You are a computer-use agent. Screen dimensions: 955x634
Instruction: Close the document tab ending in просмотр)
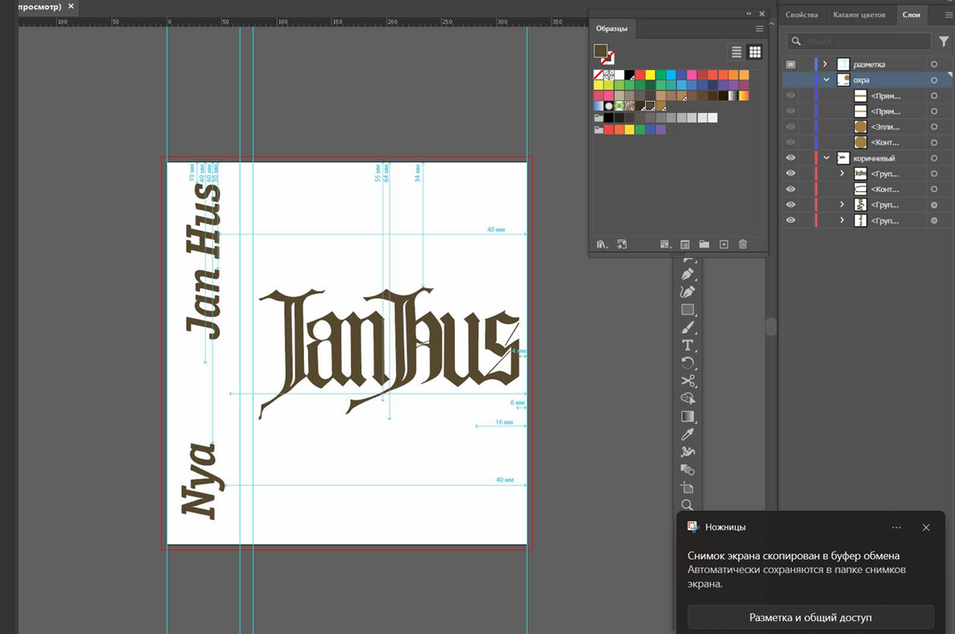click(x=71, y=6)
